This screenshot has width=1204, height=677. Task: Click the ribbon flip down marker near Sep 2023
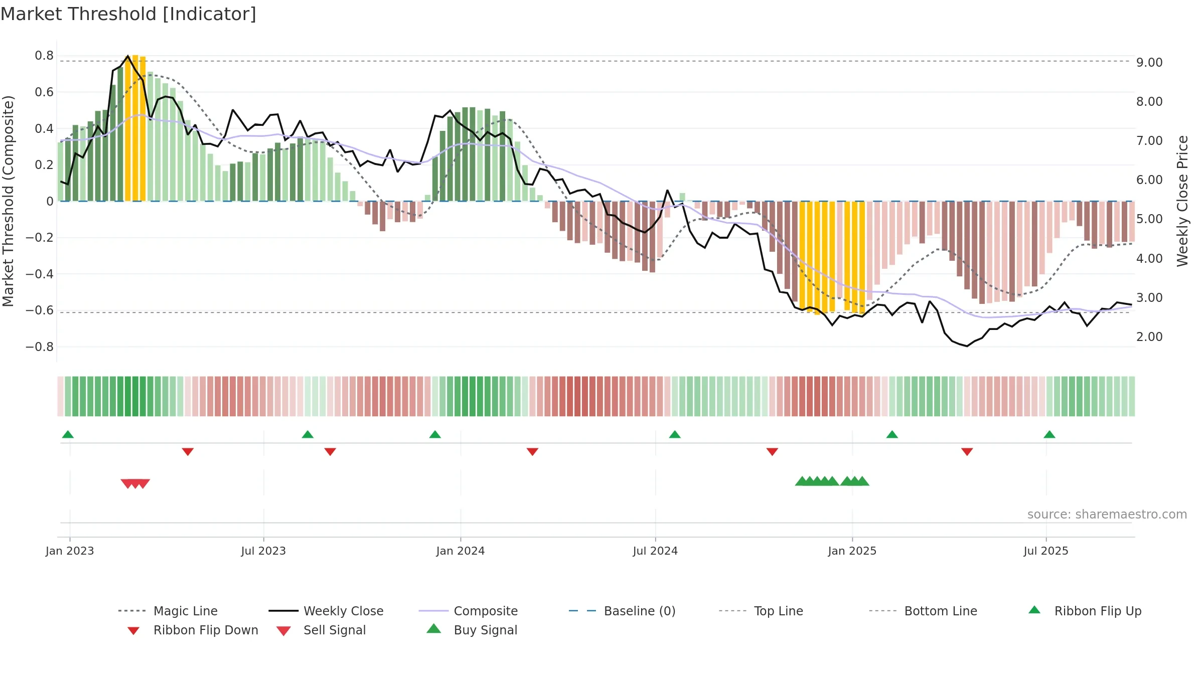click(x=330, y=452)
